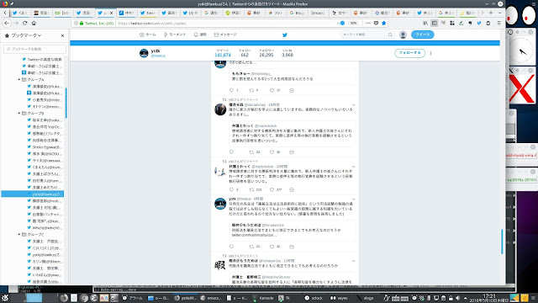The width and height of the screenshot is (538, 303).
Task: Collapse the グループA bookmark folder
Action: 19,79
